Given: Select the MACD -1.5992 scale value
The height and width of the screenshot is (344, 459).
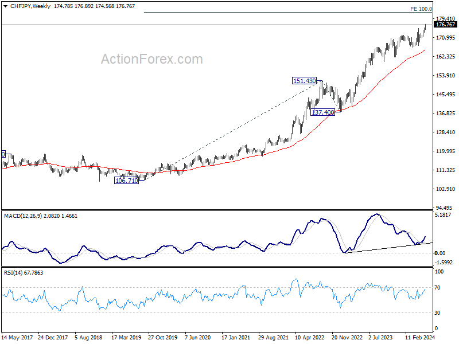Looking at the screenshot, I should pyautogui.click(x=444, y=263).
